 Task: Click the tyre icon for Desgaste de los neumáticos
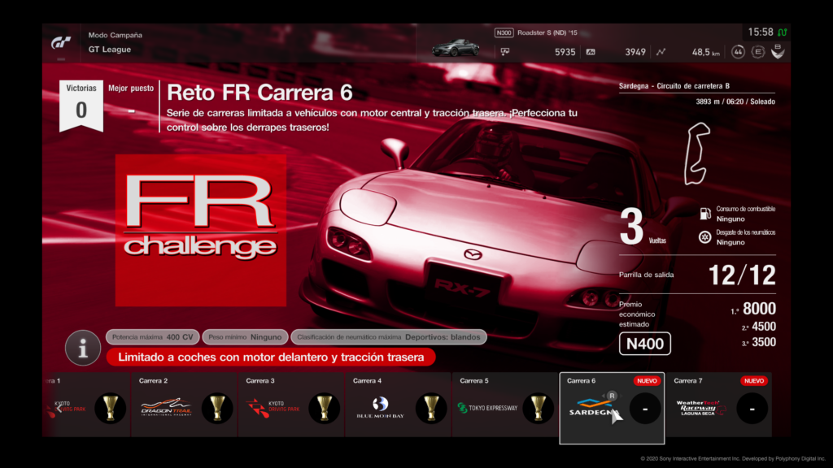point(705,237)
